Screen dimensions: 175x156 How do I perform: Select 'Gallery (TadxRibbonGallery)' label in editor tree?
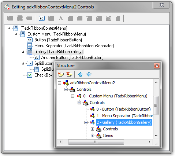(x=59, y=52)
